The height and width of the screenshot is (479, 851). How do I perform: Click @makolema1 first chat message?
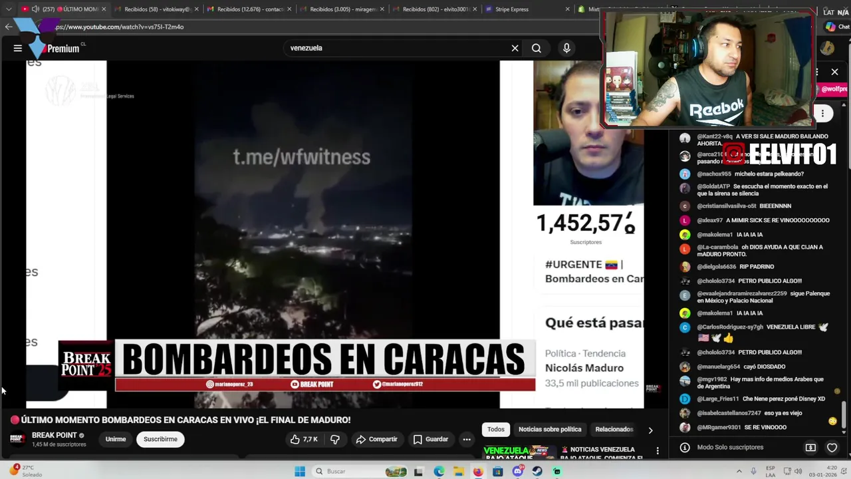pos(730,235)
